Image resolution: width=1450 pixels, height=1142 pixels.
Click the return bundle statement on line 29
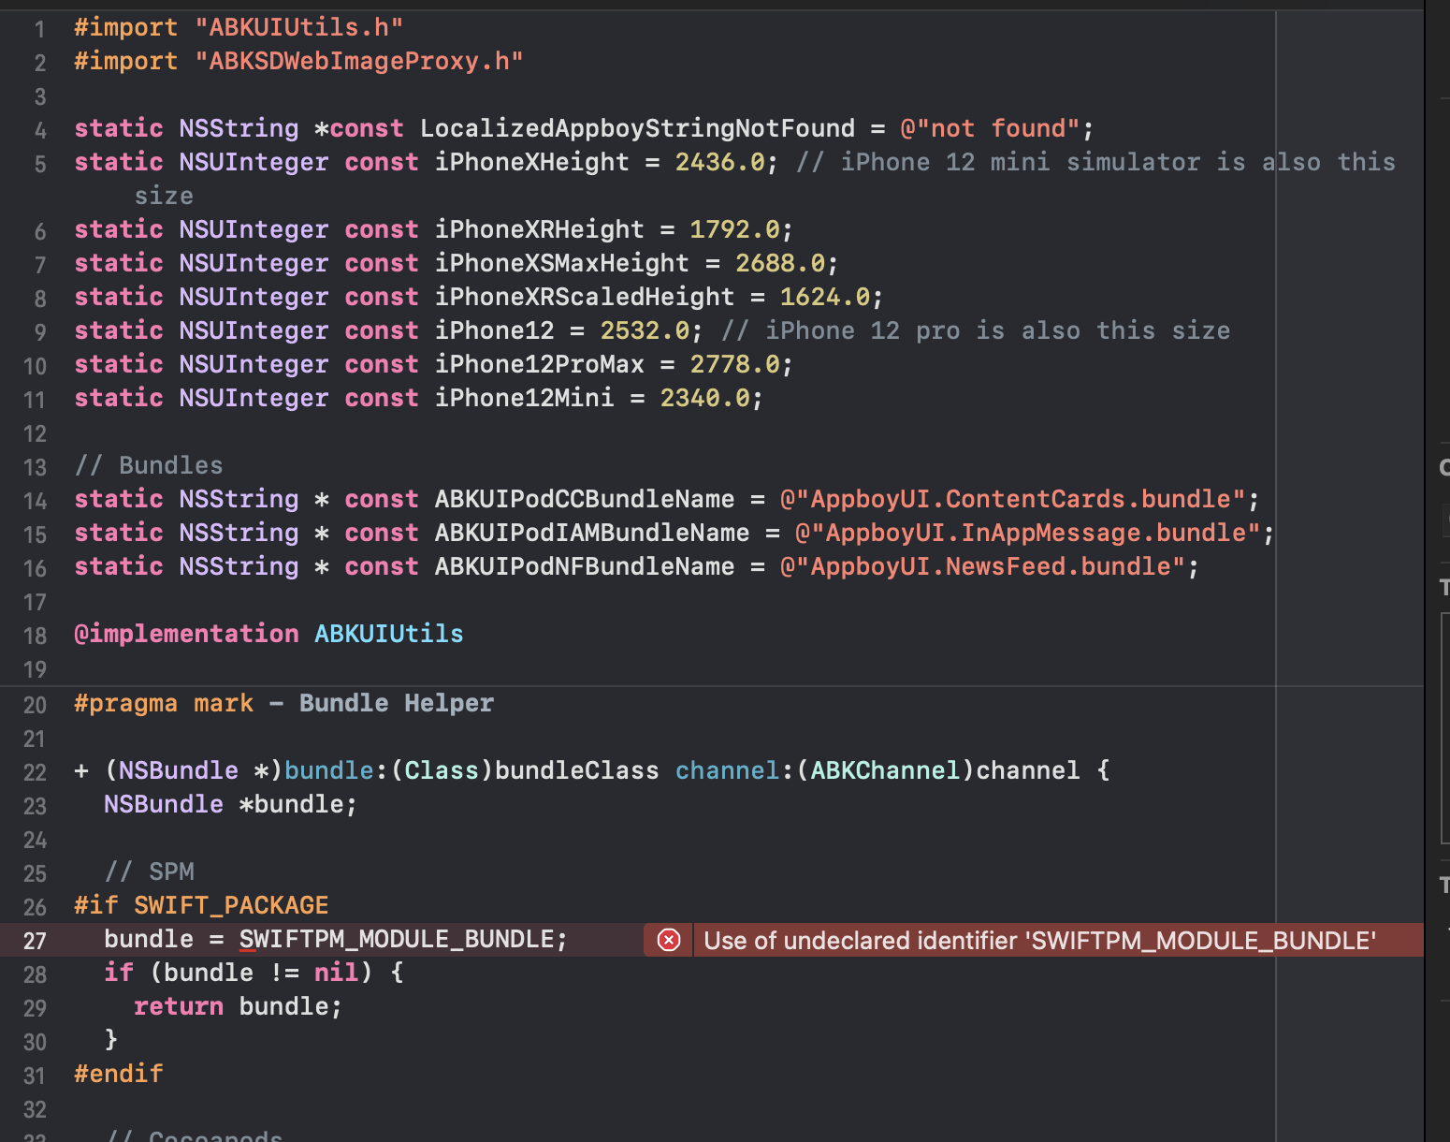pos(238,1006)
